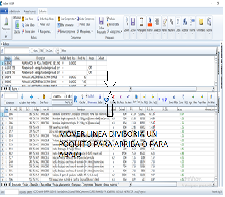225x197 pixels.
Task: Toggle Permite Editar checkbox in Presupuesto group
Action: point(108,25)
